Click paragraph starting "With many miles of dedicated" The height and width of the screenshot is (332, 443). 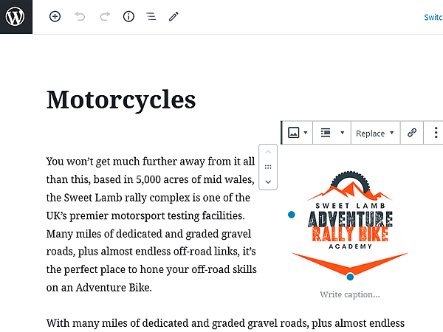pos(225,323)
